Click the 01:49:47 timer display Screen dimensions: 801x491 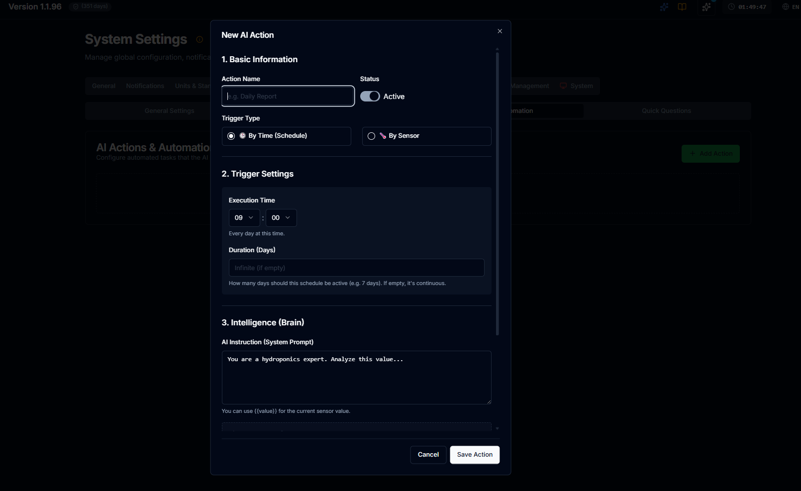(752, 7)
